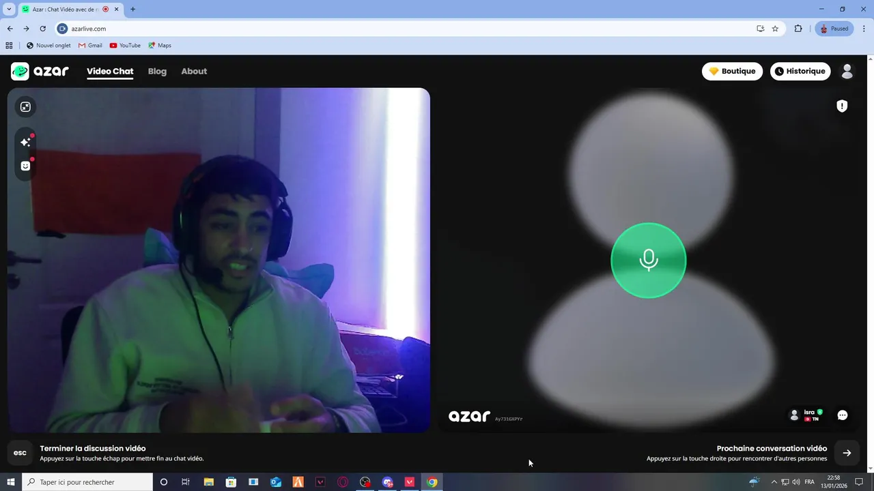Open a new browser tab
Image resolution: width=874 pixels, height=491 pixels.
tap(132, 10)
